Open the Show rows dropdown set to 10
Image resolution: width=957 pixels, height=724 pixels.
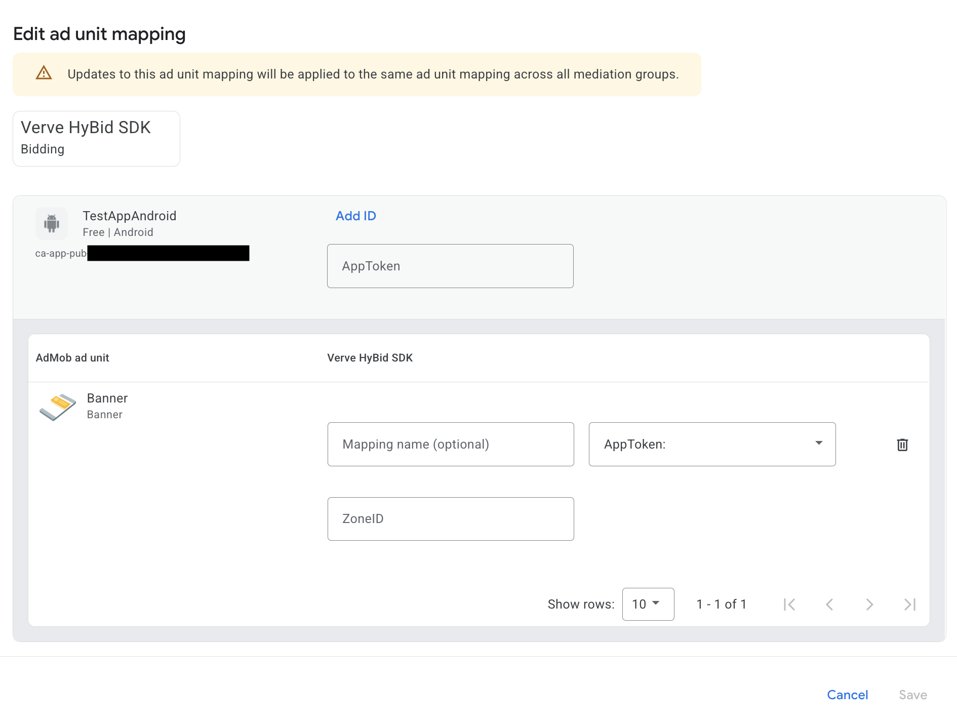click(x=648, y=604)
